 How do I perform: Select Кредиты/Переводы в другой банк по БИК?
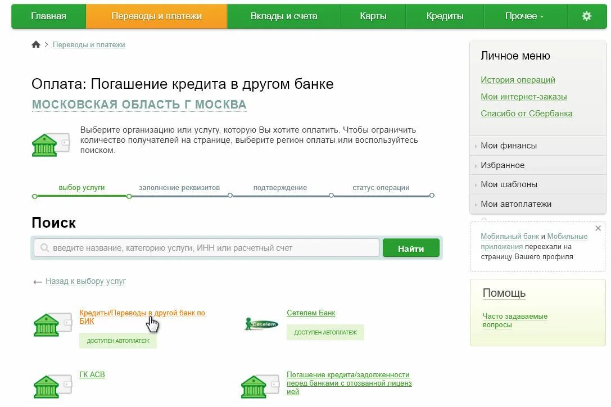tap(142, 317)
